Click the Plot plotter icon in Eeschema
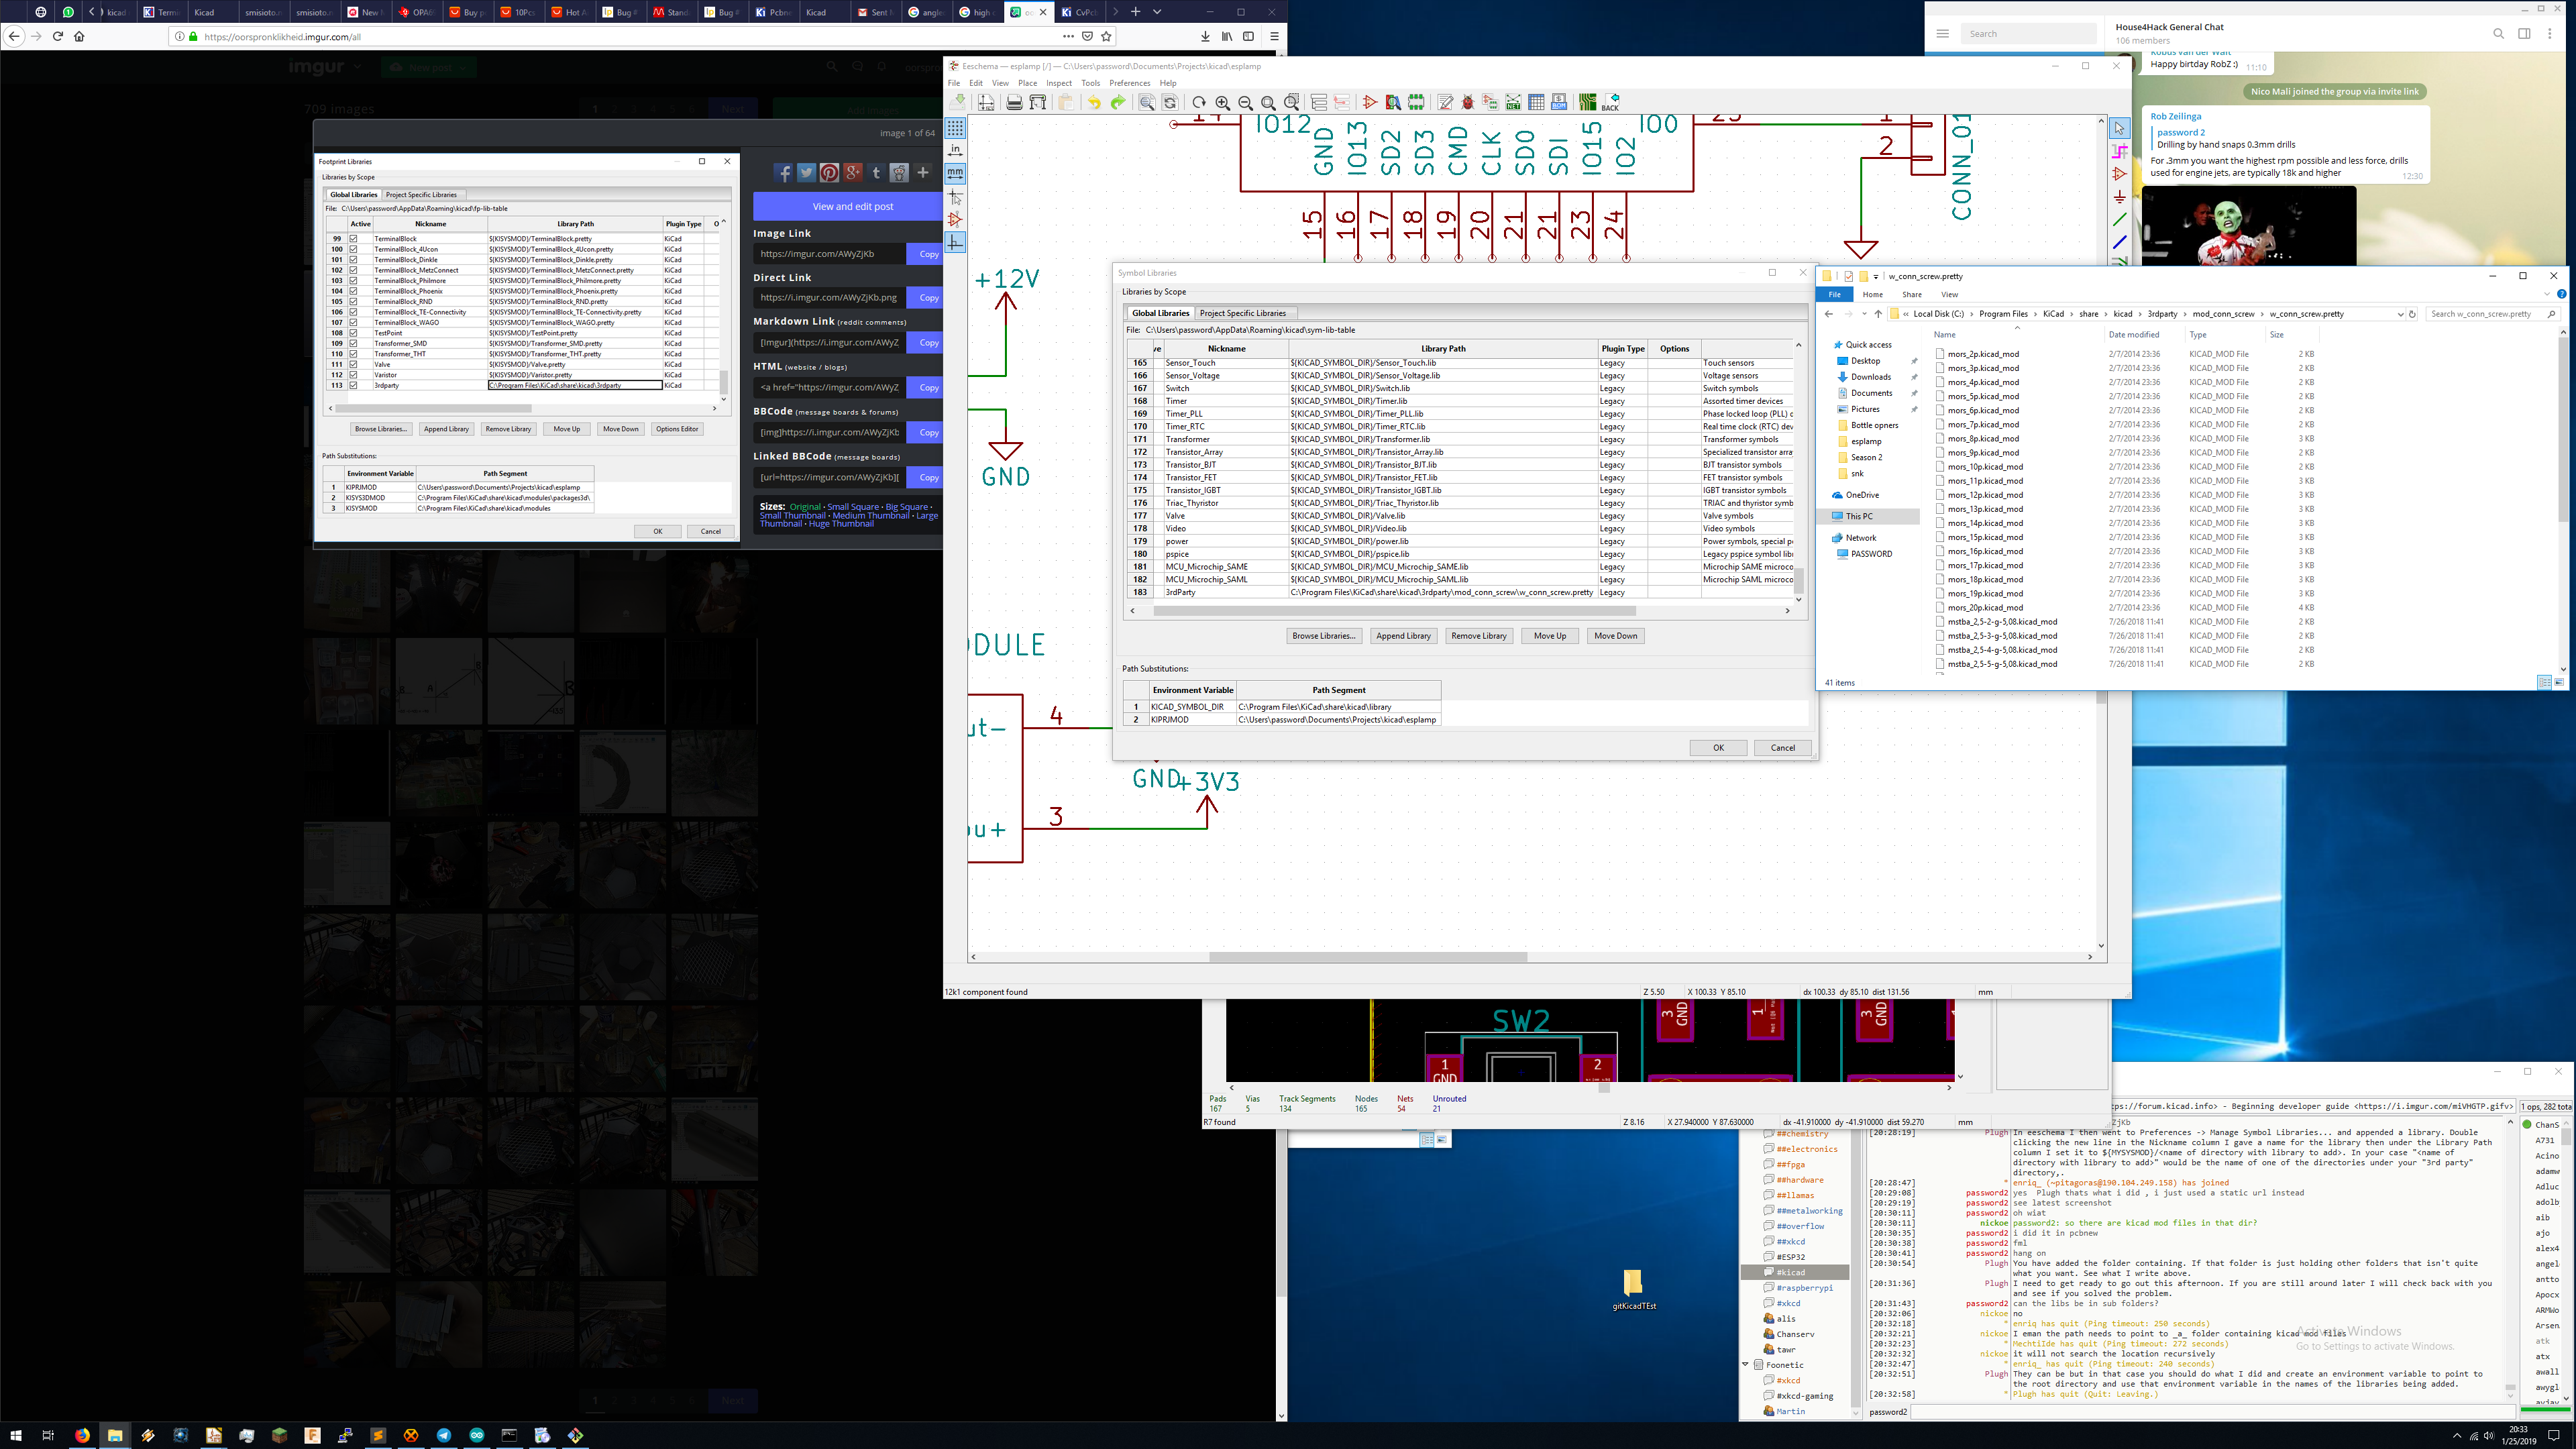2576x1449 pixels. (1038, 102)
